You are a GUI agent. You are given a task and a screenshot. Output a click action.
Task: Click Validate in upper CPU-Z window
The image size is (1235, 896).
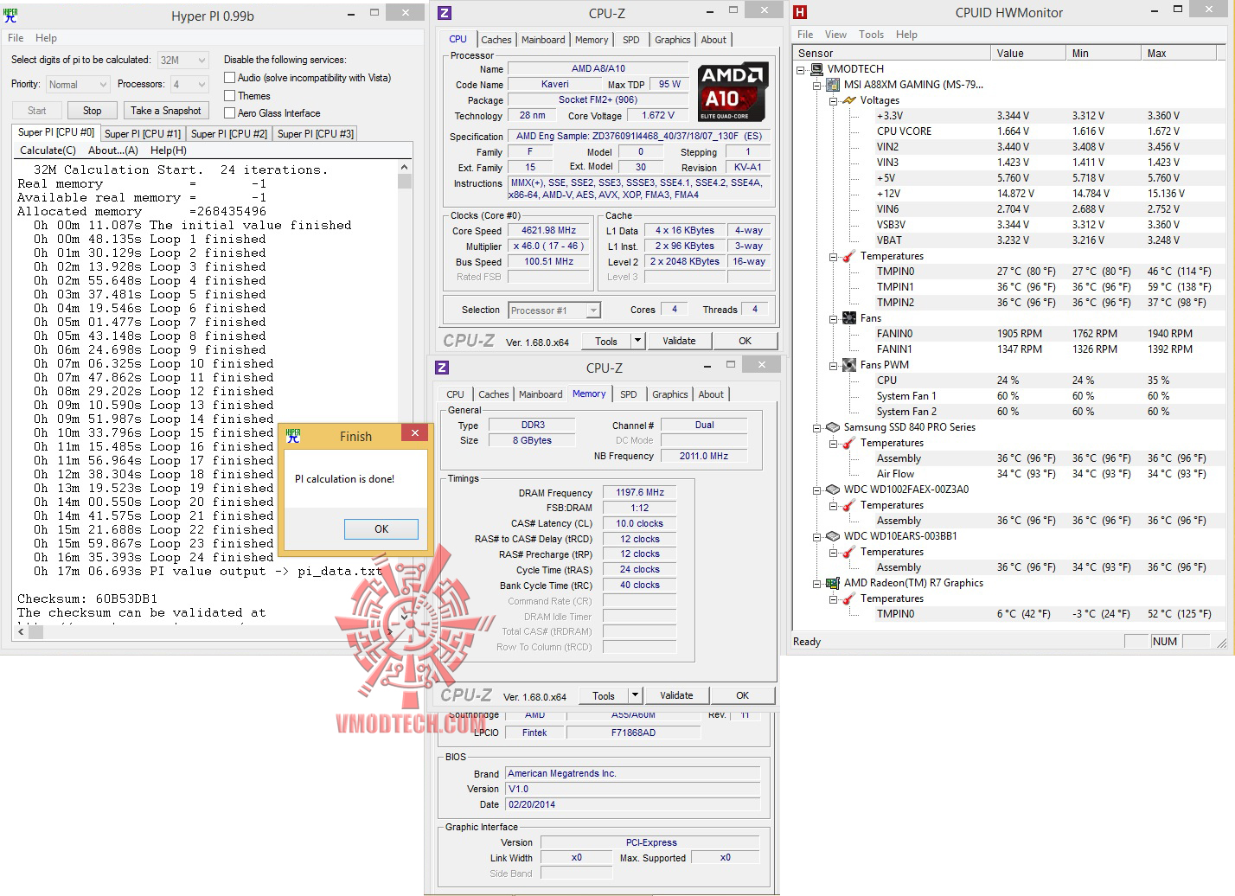pos(679,341)
